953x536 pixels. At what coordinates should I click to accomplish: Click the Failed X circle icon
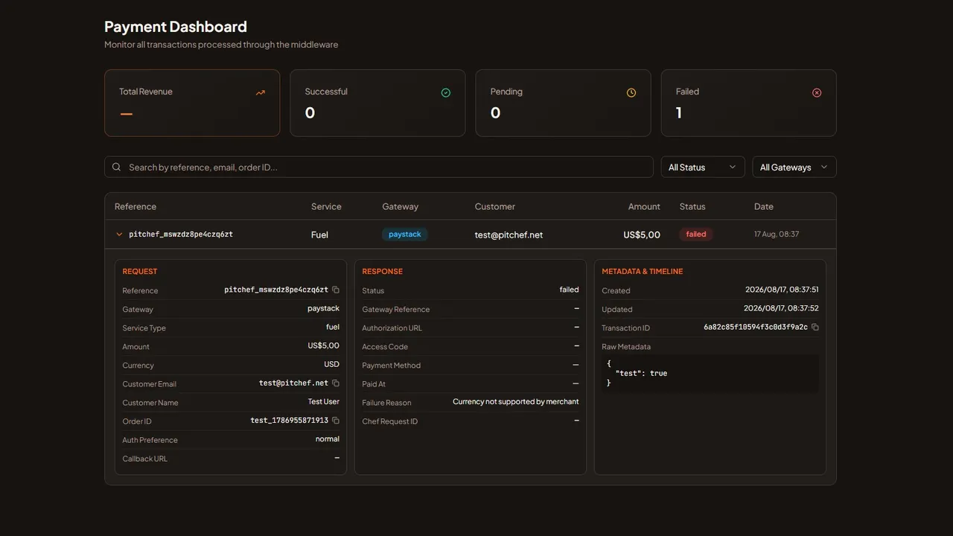tap(817, 93)
